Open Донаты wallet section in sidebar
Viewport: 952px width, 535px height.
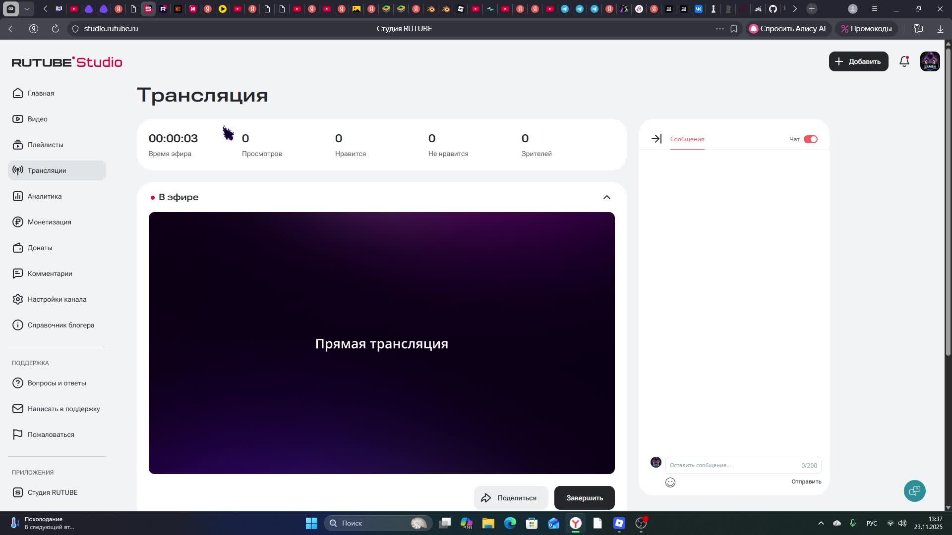click(x=40, y=248)
